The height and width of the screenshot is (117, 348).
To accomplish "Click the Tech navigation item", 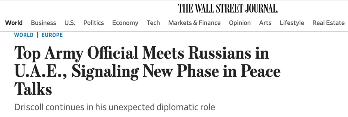I will 153,23.
